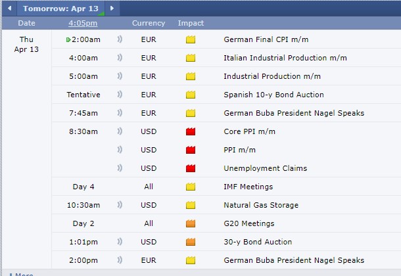Click the Impact column header
401x276 pixels.
coord(191,23)
